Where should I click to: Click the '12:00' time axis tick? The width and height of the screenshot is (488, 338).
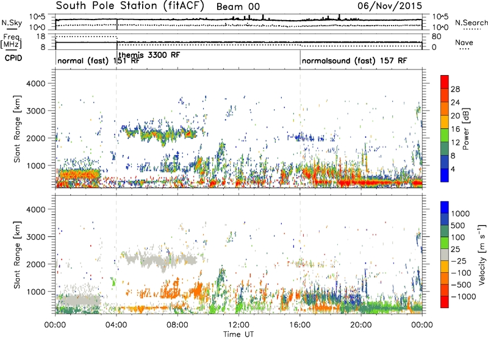(x=239, y=325)
